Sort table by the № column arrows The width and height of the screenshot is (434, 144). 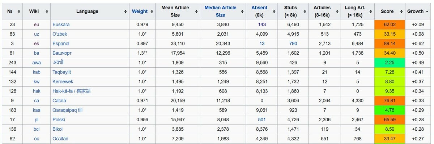tap(19, 12)
